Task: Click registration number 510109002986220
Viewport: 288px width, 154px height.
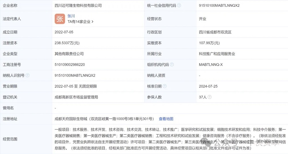Action: click(70, 65)
